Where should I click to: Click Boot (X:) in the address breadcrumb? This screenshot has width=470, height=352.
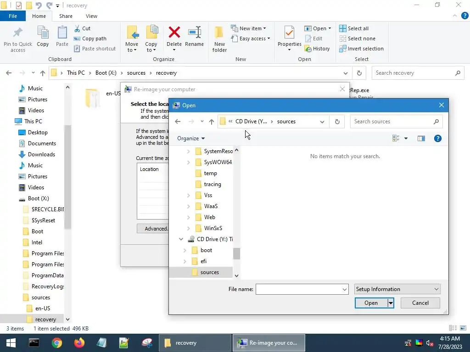click(x=106, y=73)
